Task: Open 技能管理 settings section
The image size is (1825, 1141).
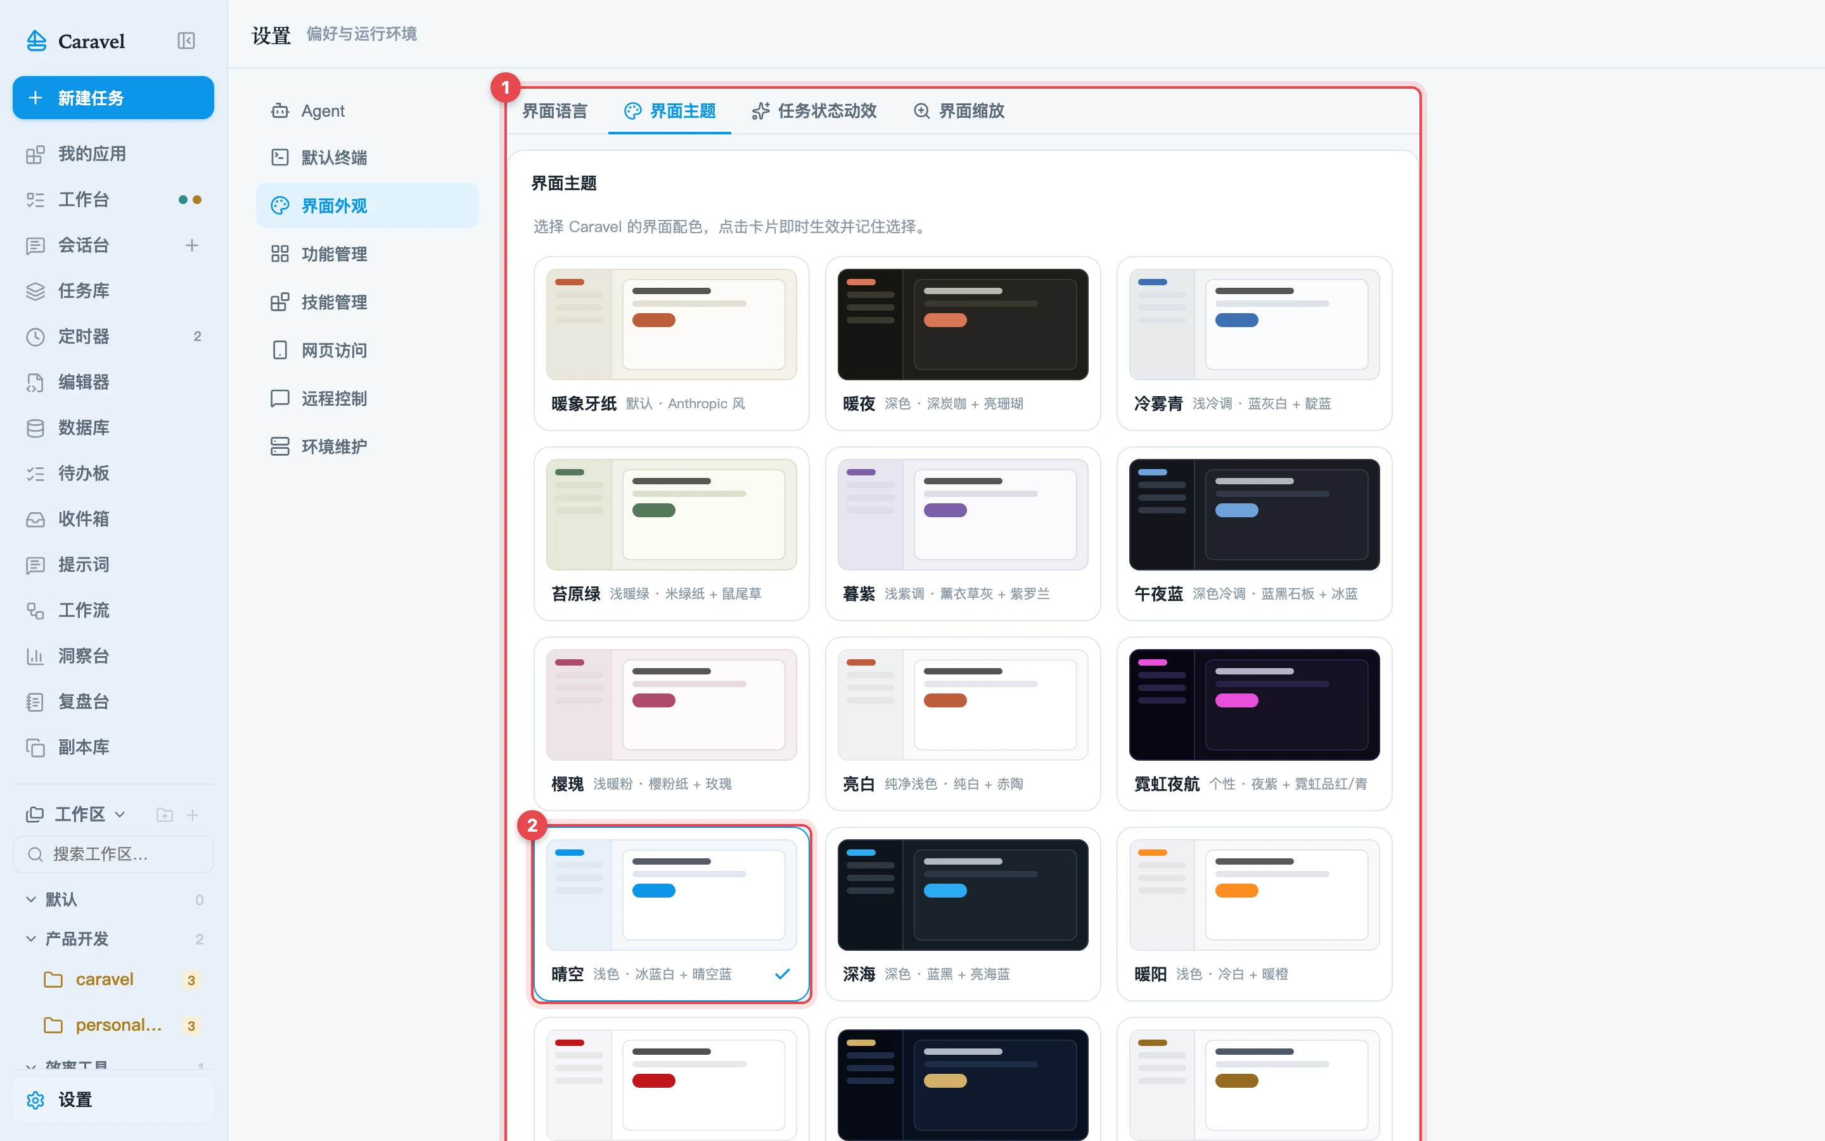Action: (368, 302)
